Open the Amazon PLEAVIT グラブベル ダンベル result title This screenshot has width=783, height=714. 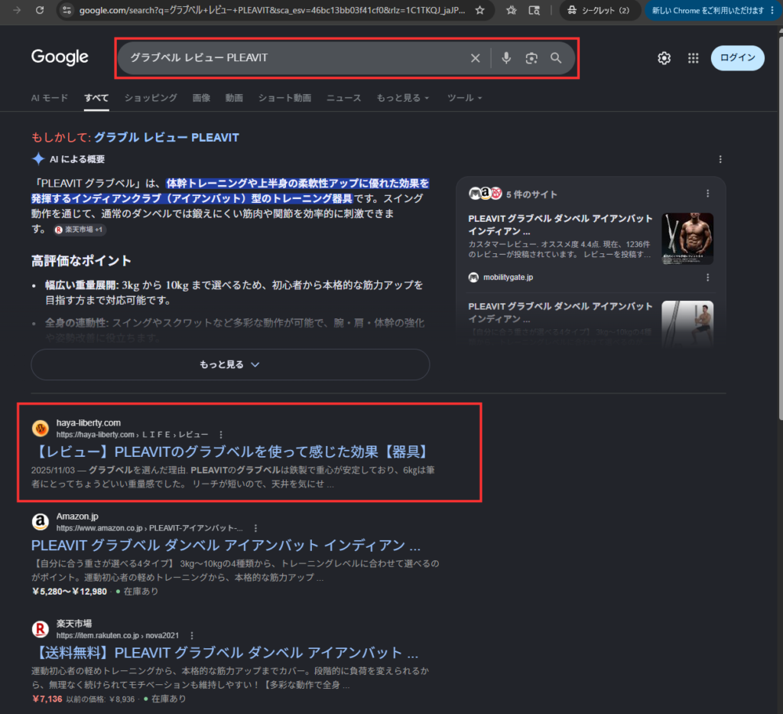pyautogui.click(x=226, y=545)
